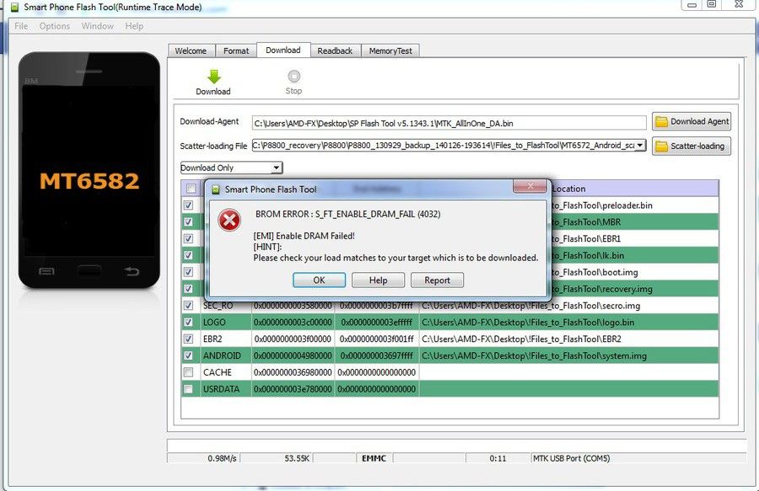Click the 53.55K transferred status
The width and height of the screenshot is (759, 491).
click(x=297, y=458)
